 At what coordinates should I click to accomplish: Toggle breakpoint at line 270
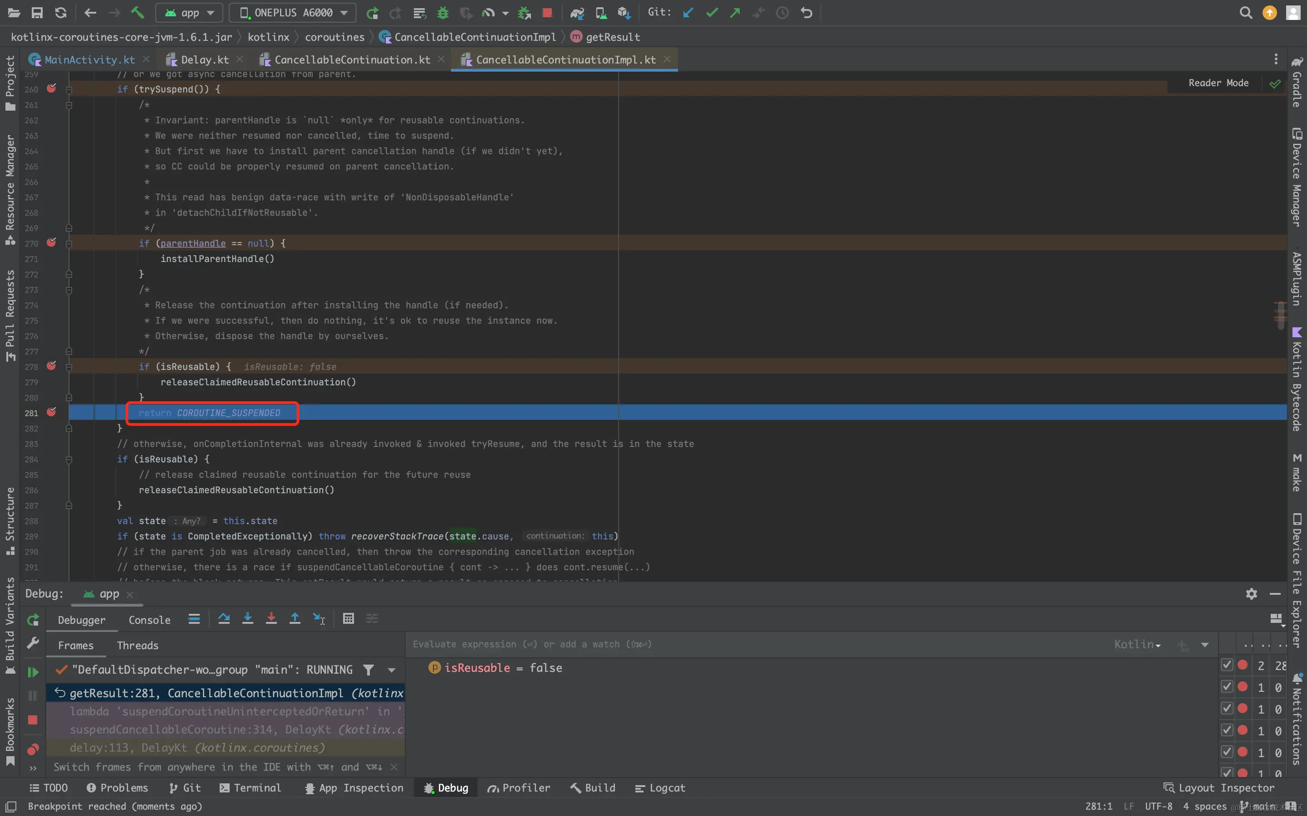point(51,243)
